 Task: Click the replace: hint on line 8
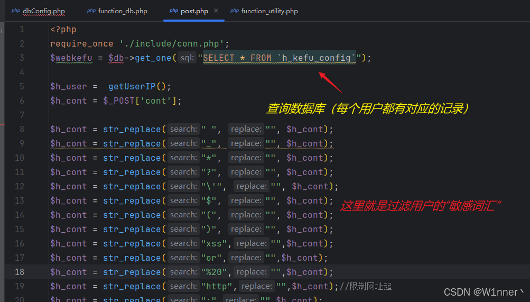pyautogui.click(x=246, y=129)
